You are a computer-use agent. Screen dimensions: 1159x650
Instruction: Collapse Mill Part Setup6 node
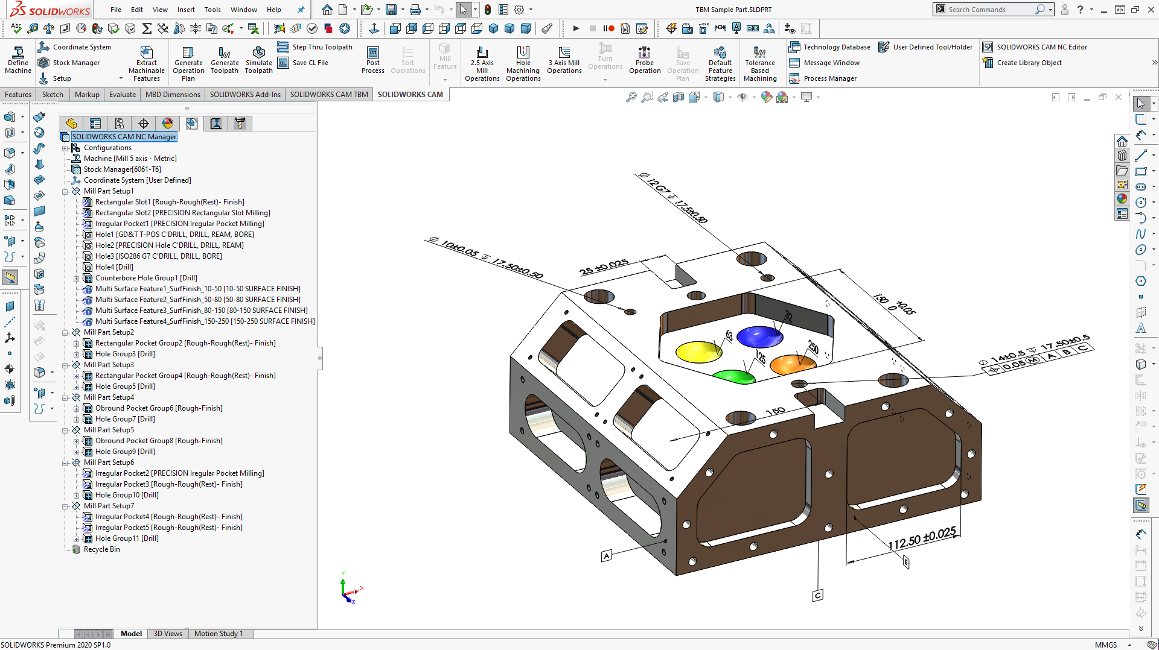point(65,462)
